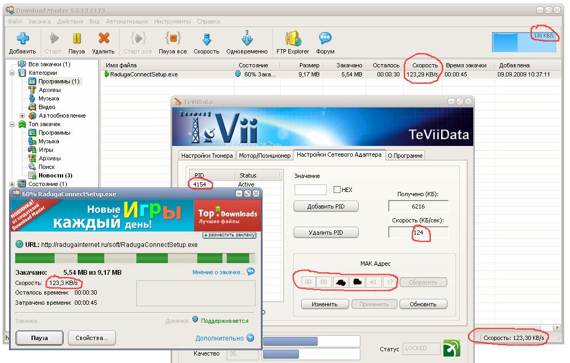The width and height of the screenshot is (570, 363).
Task: Click the Старт play icon
Action: 54,38
